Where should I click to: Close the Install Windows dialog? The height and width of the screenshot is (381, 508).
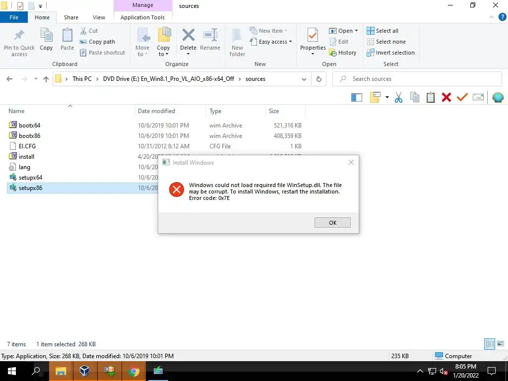[351, 162]
